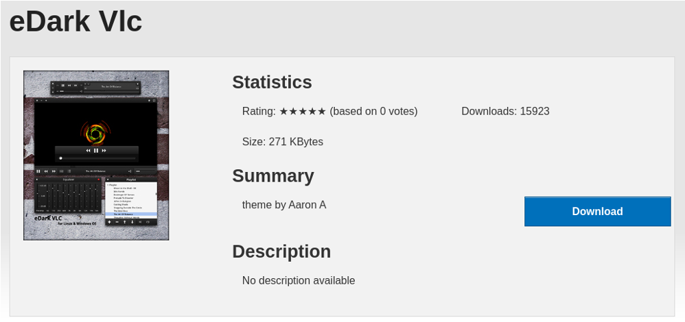Click the plus icon below the playlist
This screenshot has width=685, height=322.
[109, 222]
